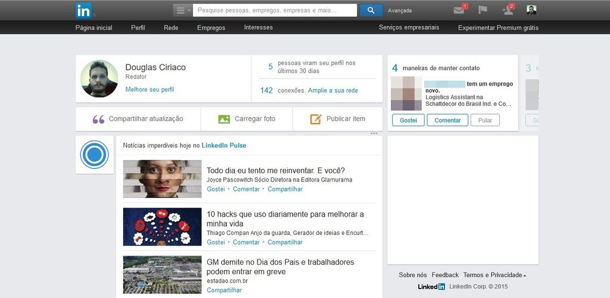
Task: Open the feed three-dots options menu
Action: 374,133
